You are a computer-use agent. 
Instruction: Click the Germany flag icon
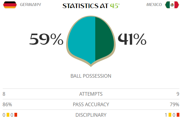pos(10,5)
